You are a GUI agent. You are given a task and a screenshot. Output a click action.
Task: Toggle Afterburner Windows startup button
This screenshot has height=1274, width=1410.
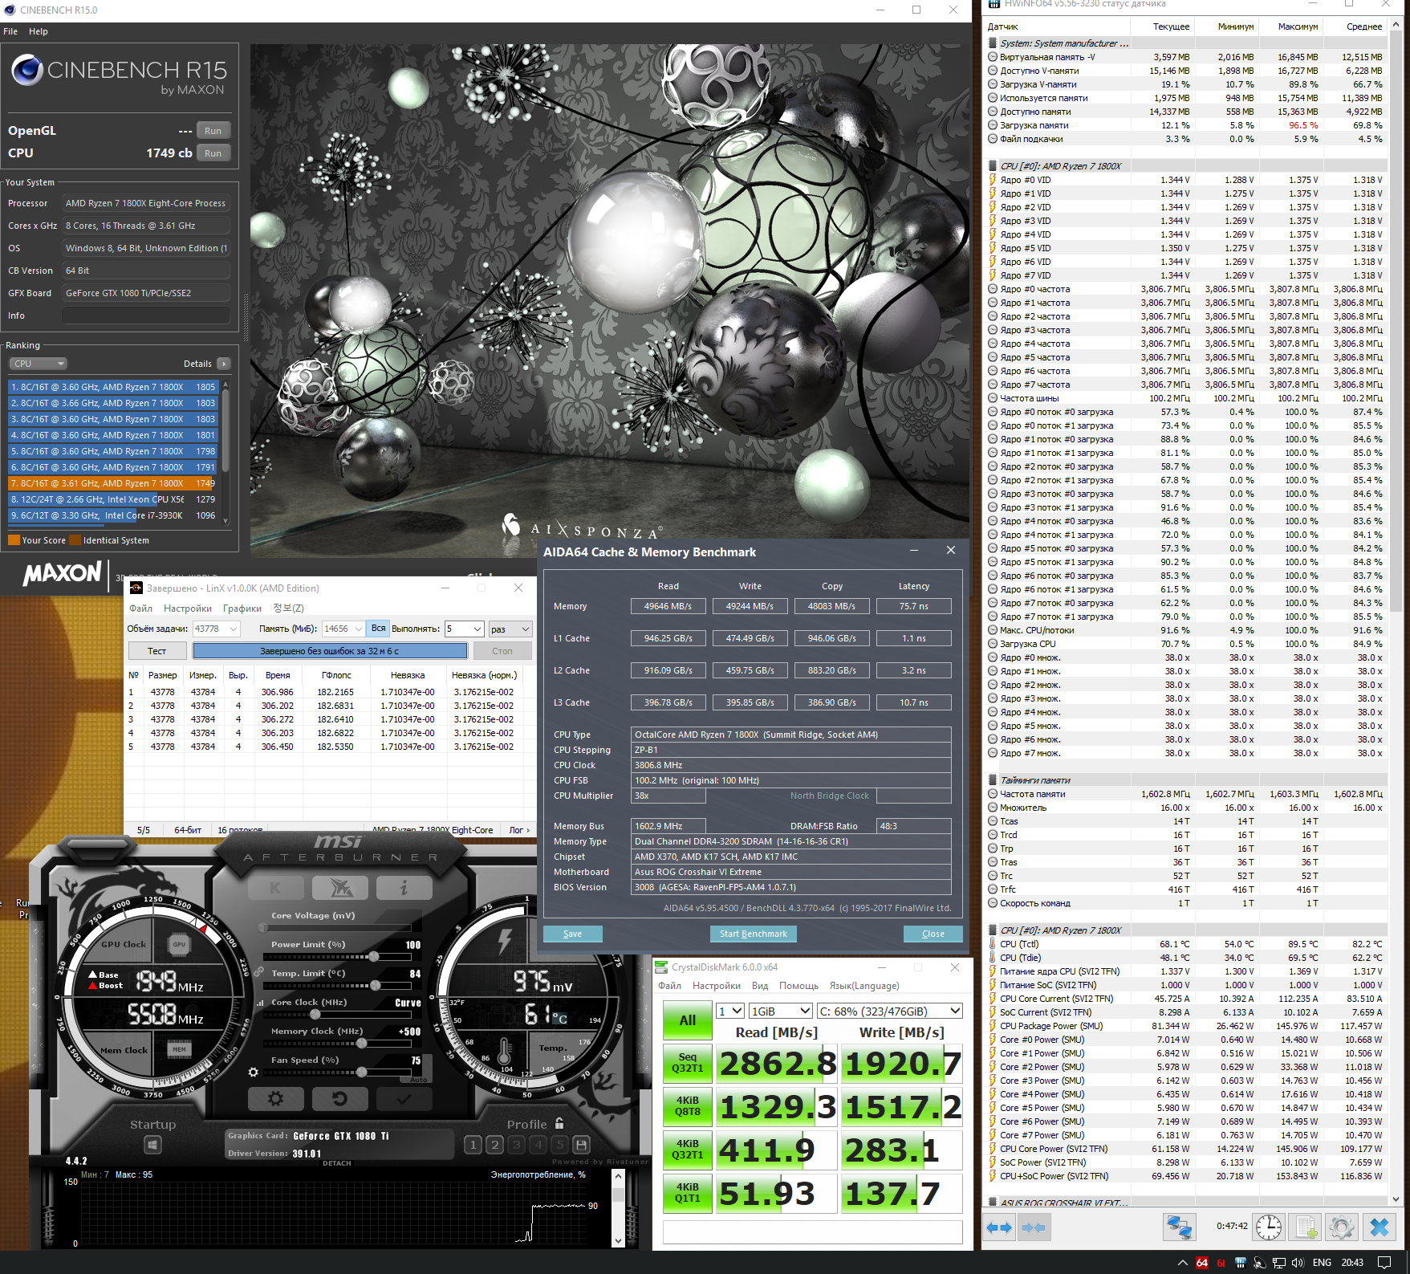[x=153, y=1145]
